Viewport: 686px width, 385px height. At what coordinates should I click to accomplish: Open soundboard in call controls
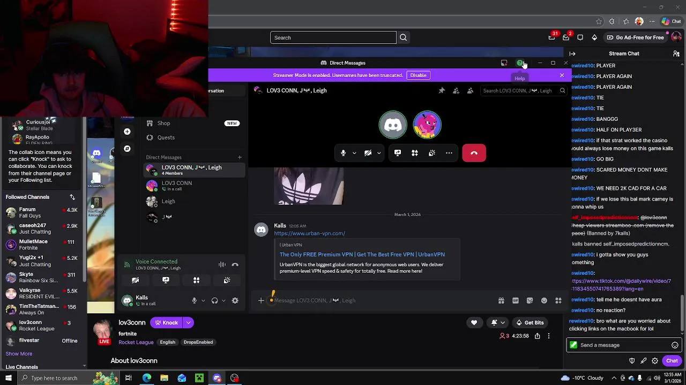(x=432, y=153)
